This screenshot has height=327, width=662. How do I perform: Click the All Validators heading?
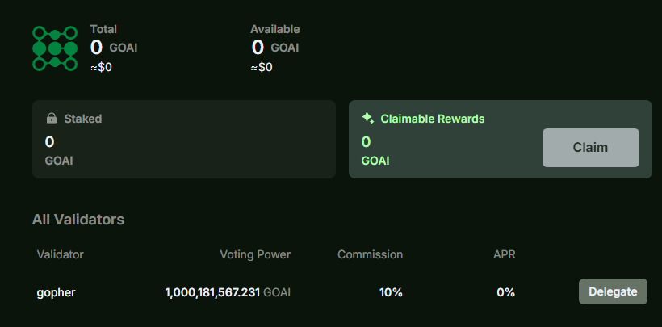(x=78, y=220)
